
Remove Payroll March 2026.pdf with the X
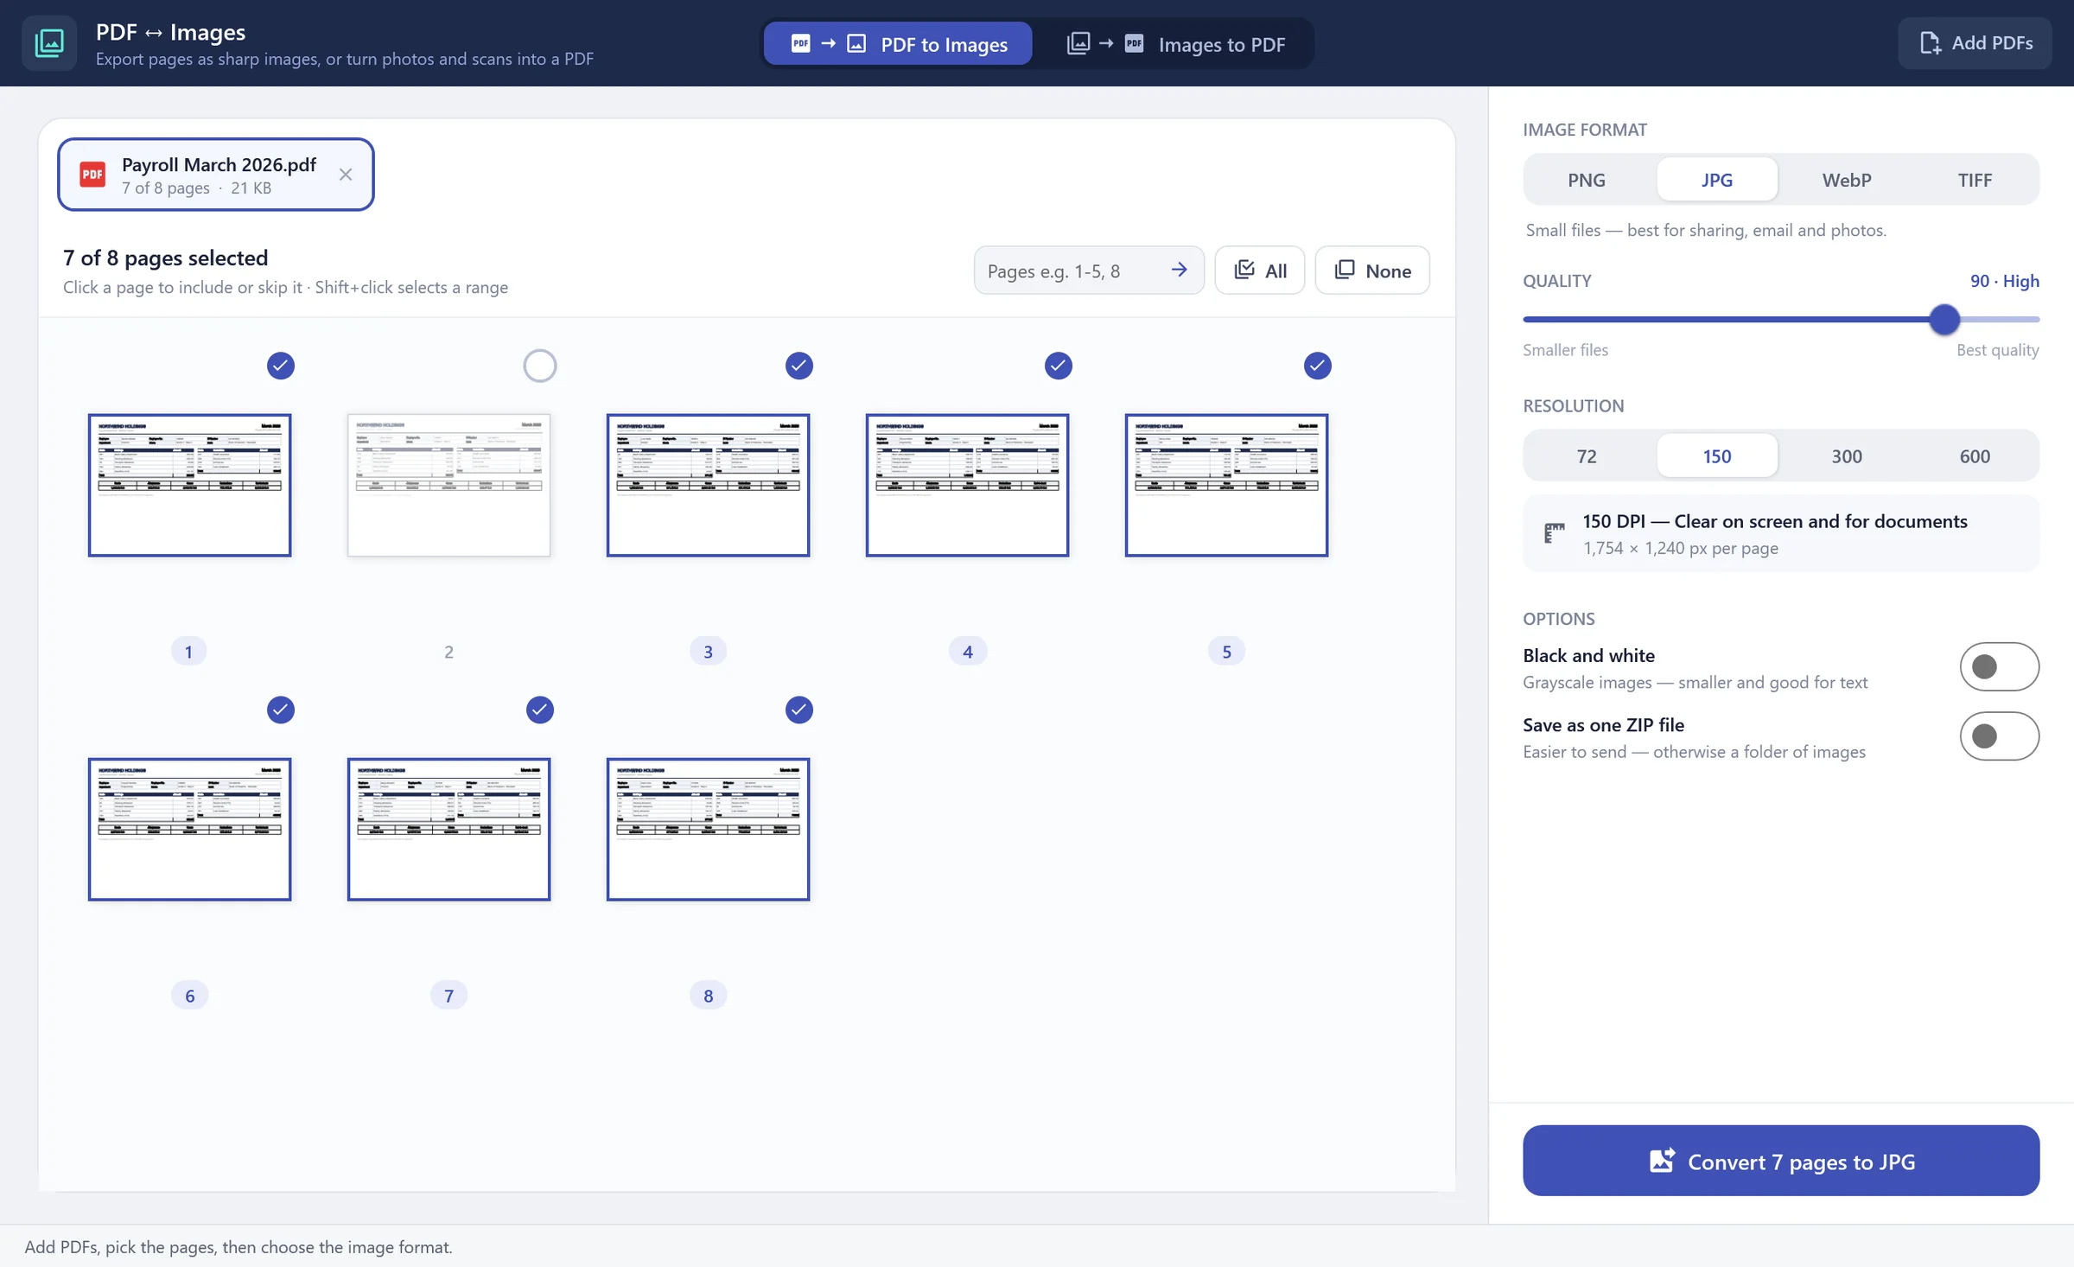pyautogui.click(x=346, y=175)
